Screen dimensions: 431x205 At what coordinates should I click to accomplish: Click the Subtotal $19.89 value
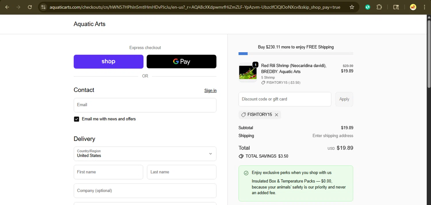tap(347, 128)
